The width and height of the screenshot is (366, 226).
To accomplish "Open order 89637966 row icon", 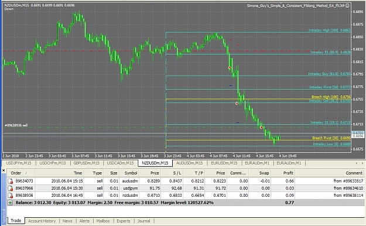I will pyautogui.click(x=11, y=188).
